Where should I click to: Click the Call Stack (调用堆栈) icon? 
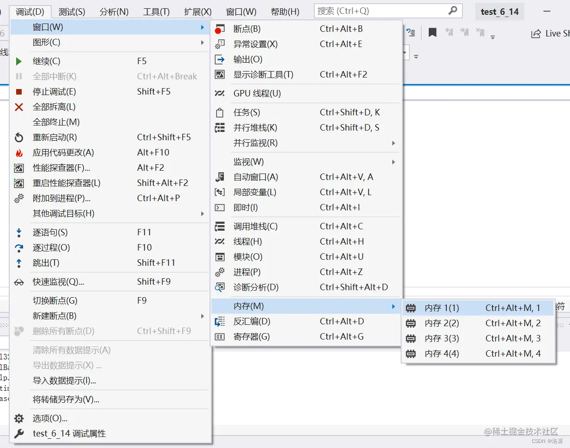point(220,227)
